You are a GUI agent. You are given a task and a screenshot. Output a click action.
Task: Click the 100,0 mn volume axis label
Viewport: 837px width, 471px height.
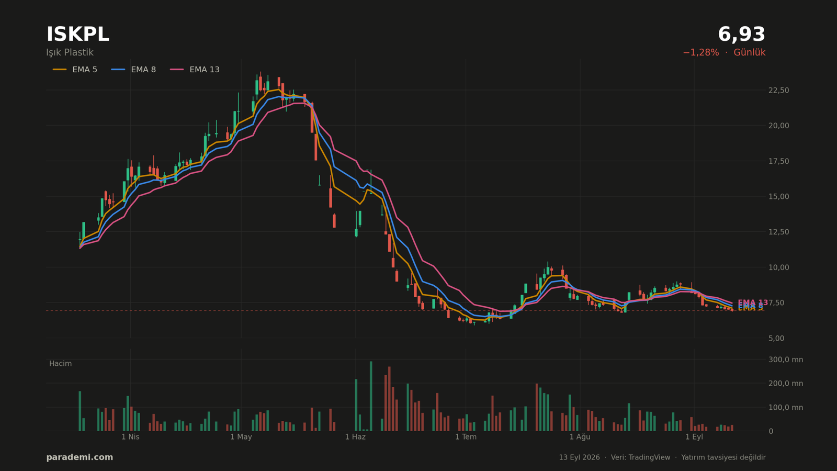[x=786, y=408]
